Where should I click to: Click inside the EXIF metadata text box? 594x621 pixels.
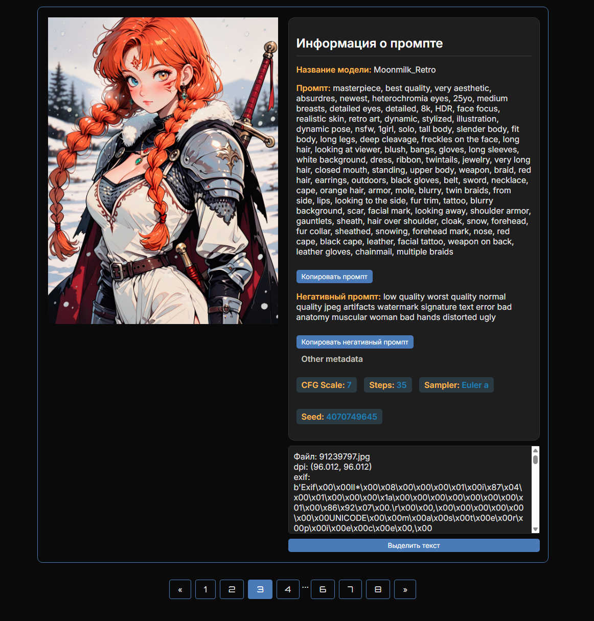(409, 490)
